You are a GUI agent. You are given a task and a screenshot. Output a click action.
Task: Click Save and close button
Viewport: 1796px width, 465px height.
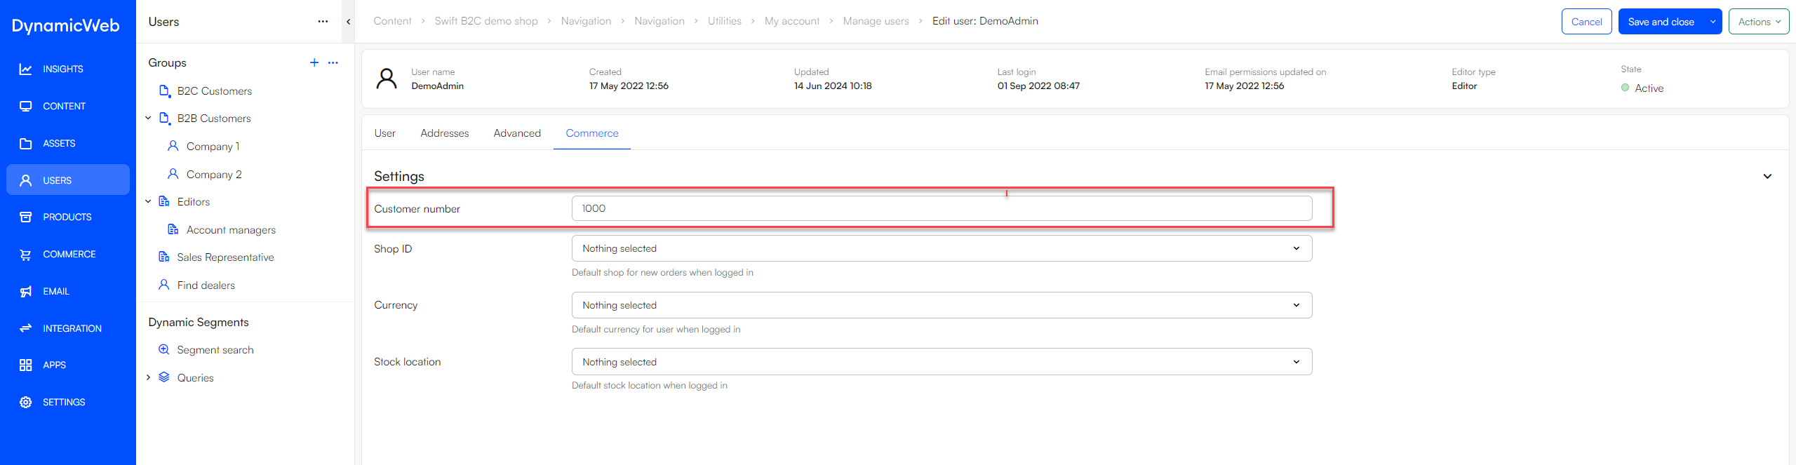click(1661, 22)
